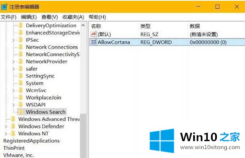Open the 帮助(H) menu
The width and height of the screenshot is (245, 158).
(97, 17)
